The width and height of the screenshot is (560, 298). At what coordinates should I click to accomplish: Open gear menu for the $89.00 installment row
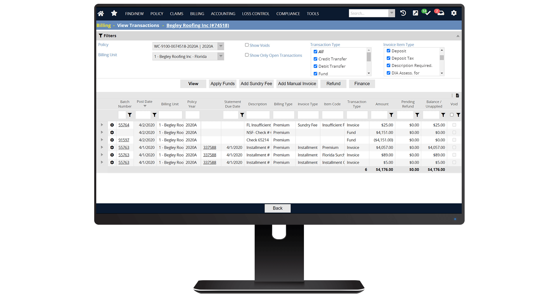(x=112, y=155)
